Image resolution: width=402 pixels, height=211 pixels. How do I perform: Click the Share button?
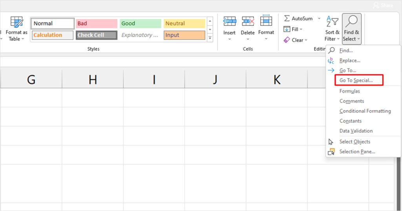(383, 5)
